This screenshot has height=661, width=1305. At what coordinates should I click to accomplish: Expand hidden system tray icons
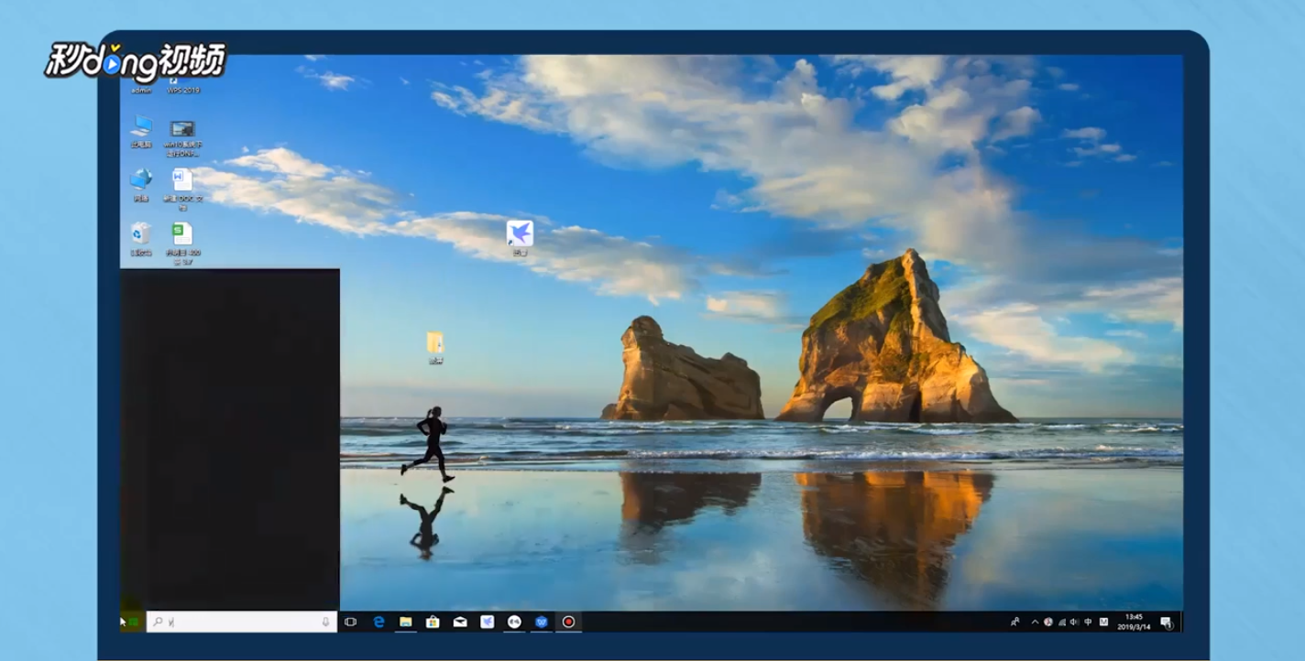pos(1035,621)
